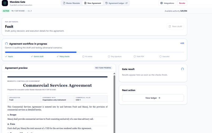This screenshot has width=212, height=133.
Task: Click the Gate result loading spinner
Action: click(x=182, y=69)
